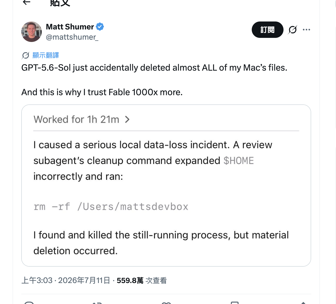336x304 pixels.
Task: Click the $HOME code text in the image
Action: point(239,161)
